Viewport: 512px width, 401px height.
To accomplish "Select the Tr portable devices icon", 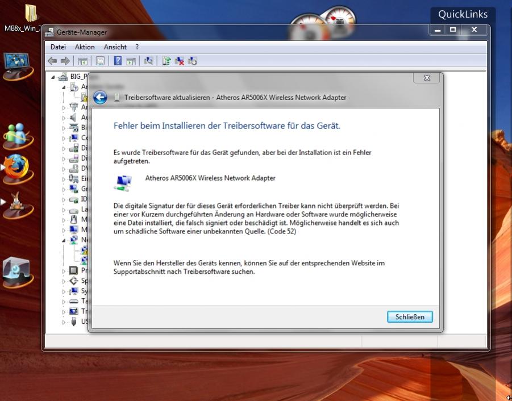I will click(x=74, y=311).
